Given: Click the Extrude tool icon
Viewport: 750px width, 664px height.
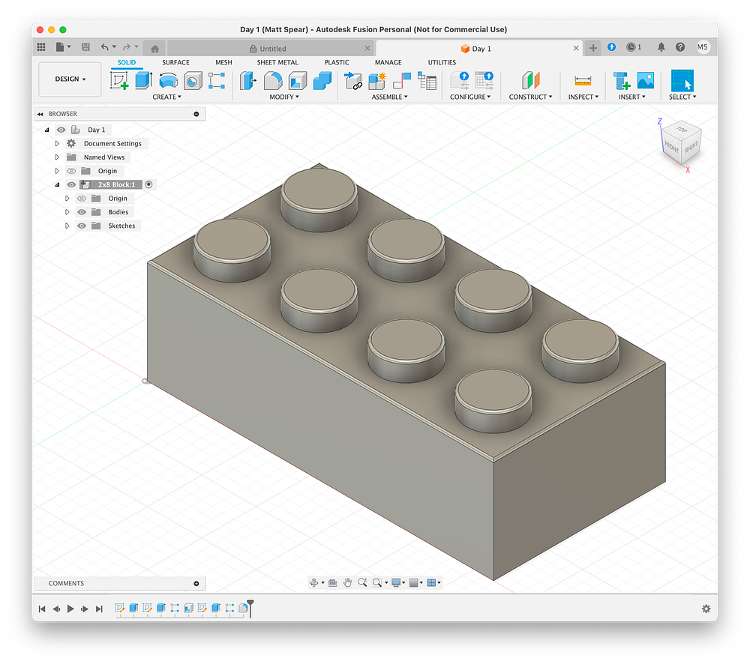Looking at the screenshot, I should [143, 81].
